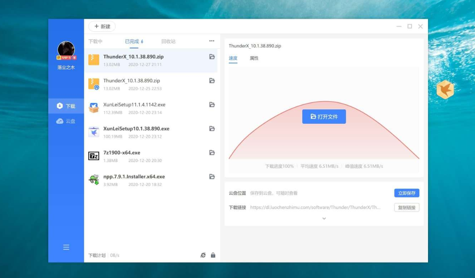Click the 立即保存 button
Image resolution: width=475 pixels, height=278 pixels.
407,193
